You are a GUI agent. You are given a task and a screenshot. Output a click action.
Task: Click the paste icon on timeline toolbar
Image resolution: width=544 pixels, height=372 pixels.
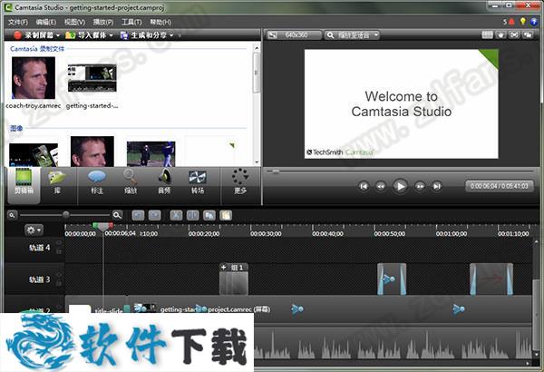[226, 215]
